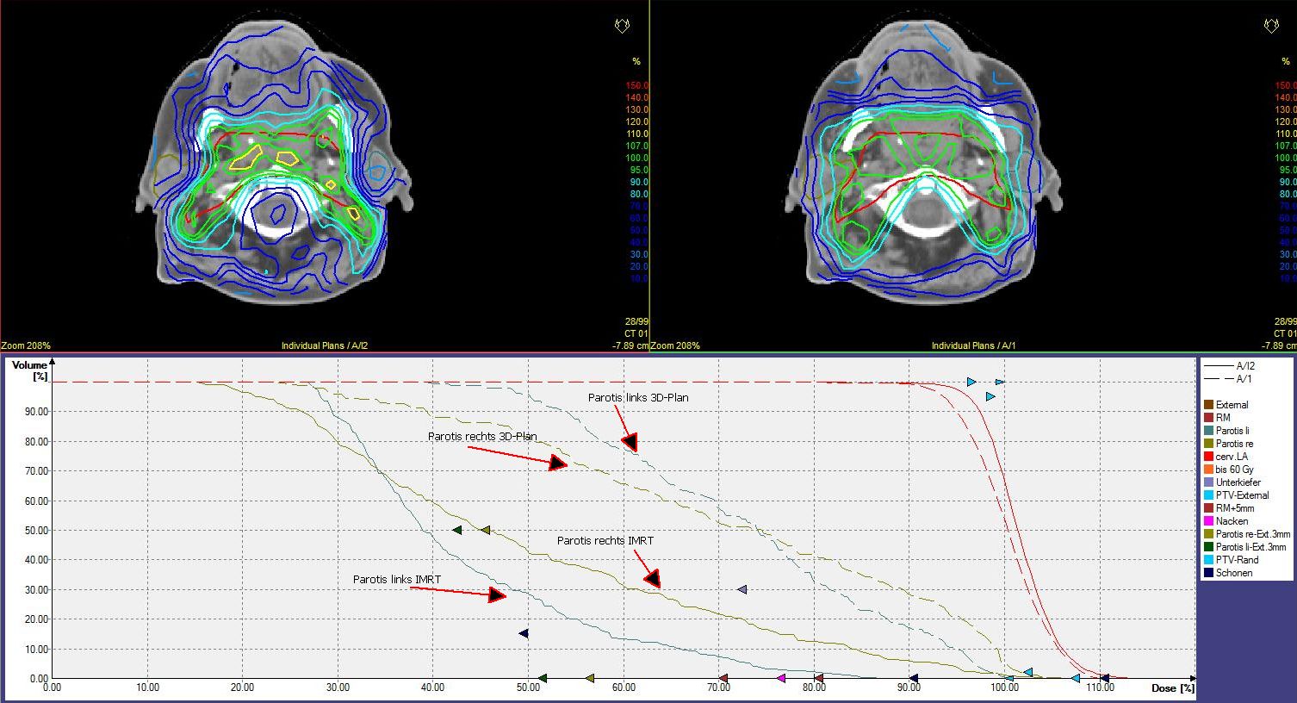Image resolution: width=1297 pixels, height=703 pixels.
Task: Select the purple Unterkiefer marker at 30% volume
Action: point(742,590)
